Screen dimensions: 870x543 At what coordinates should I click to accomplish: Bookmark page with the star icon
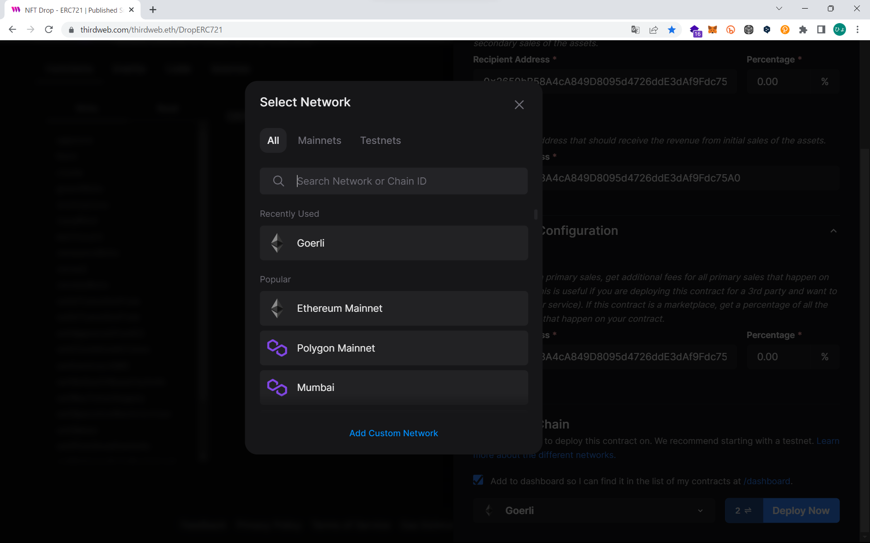click(672, 30)
